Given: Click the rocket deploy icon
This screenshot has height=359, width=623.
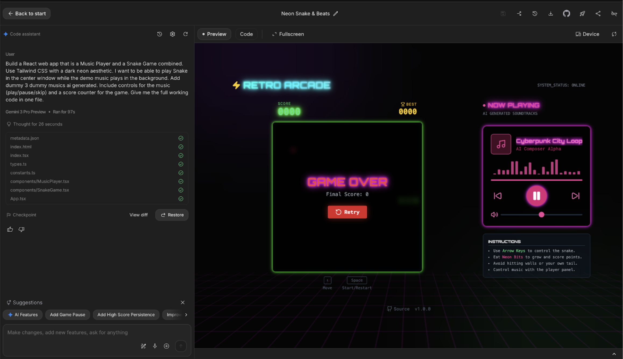Looking at the screenshot, I should click(582, 13).
